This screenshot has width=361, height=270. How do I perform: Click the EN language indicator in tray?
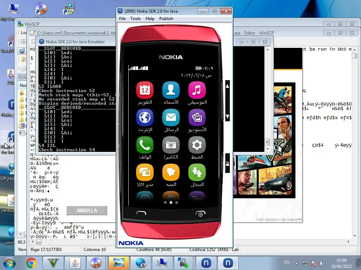coord(287,262)
